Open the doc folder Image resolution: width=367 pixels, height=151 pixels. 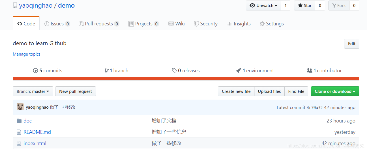27,121
